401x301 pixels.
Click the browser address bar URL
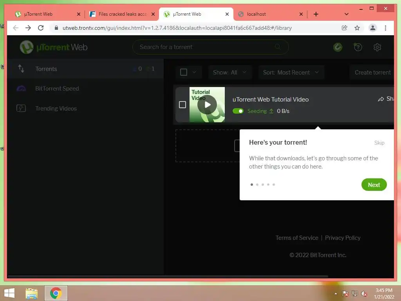[177, 28]
